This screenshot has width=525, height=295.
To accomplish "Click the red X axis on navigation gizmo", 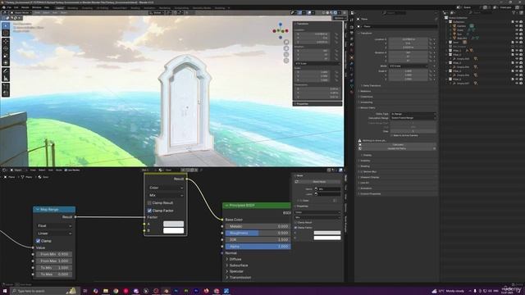I will (287, 31).
